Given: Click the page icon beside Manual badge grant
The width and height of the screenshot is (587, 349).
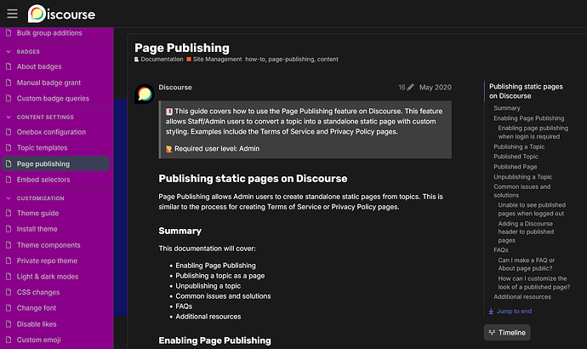Looking at the screenshot, I should (x=9, y=83).
